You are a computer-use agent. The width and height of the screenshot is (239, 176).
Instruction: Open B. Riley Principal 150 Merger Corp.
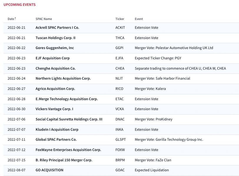point(64,160)
